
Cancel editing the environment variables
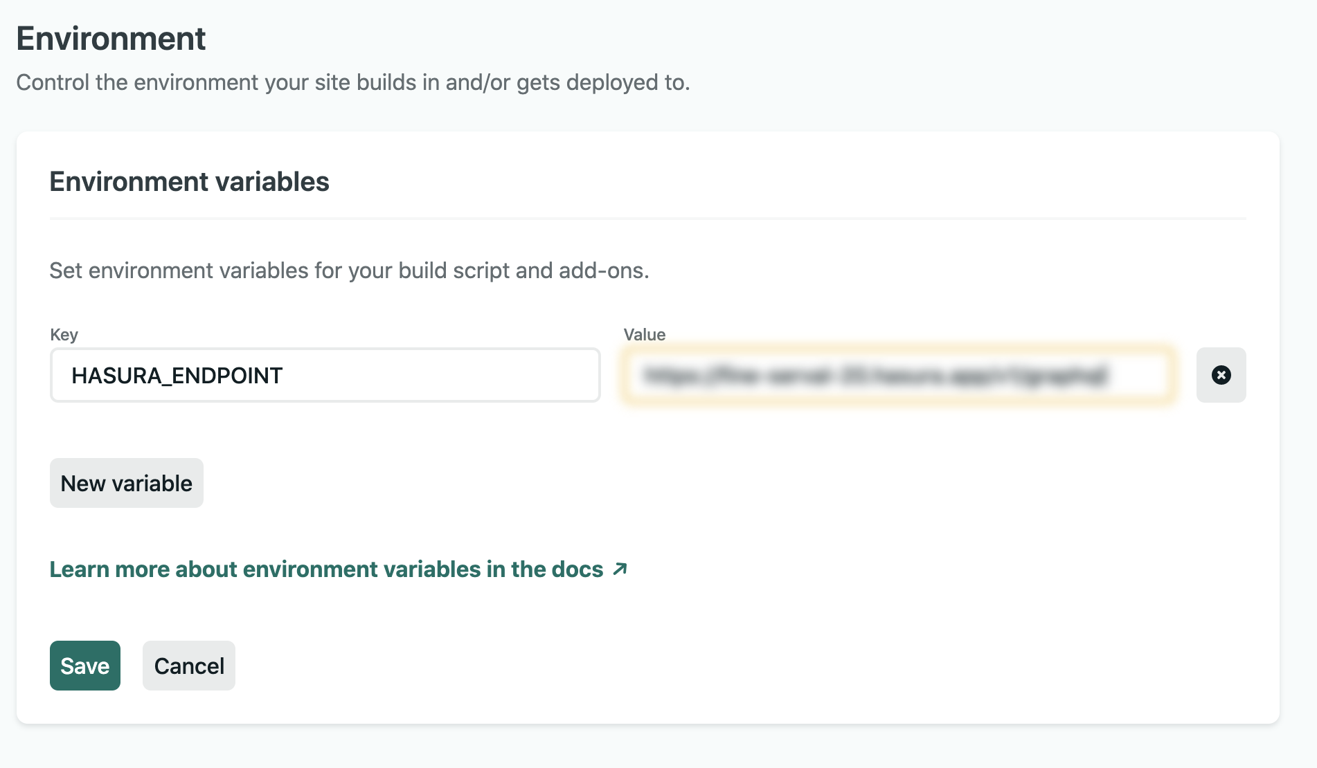(x=188, y=665)
